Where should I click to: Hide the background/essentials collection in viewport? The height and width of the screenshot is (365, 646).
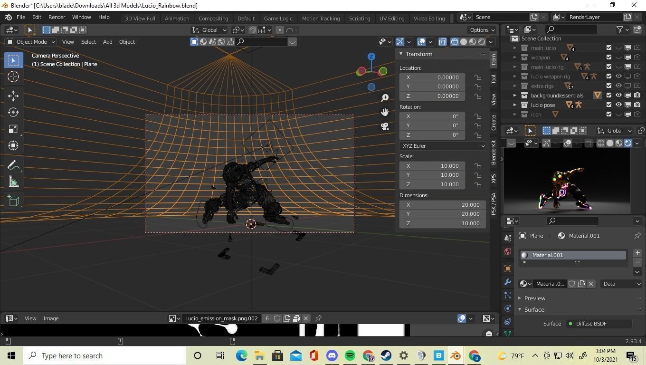click(x=618, y=96)
